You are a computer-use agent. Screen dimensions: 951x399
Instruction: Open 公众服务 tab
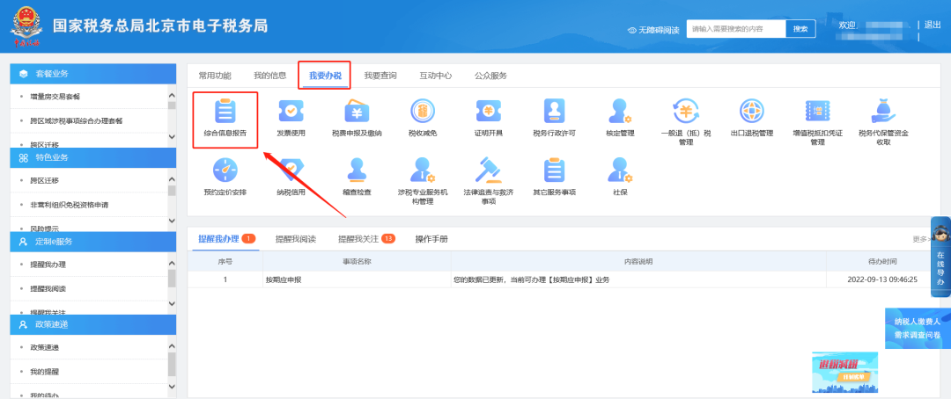tap(490, 76)
